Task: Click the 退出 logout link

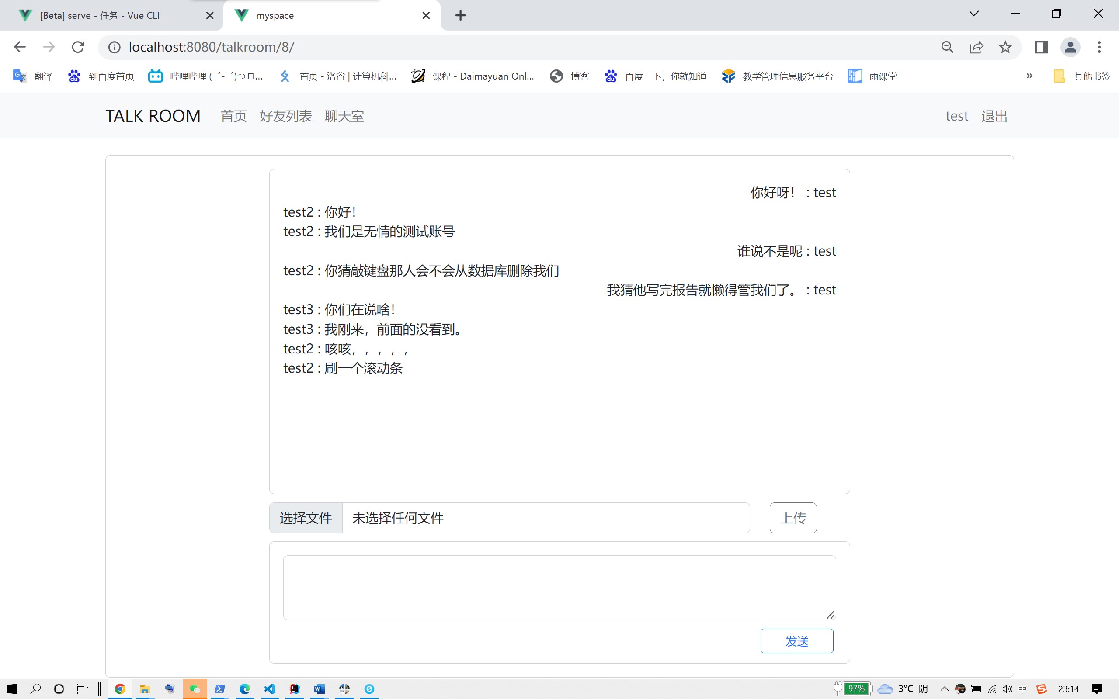Action: tap(994, 116)
